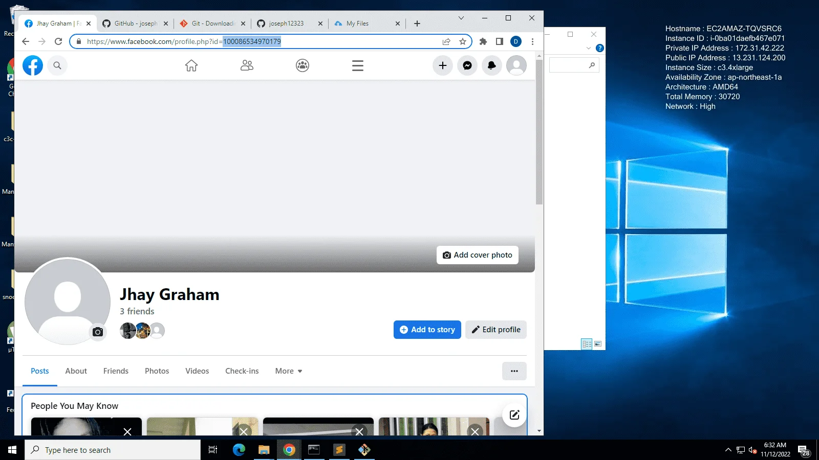Click the floating new message compose icon
The width and height of the screenshot is (819, 460).
(x=514, y=415)
